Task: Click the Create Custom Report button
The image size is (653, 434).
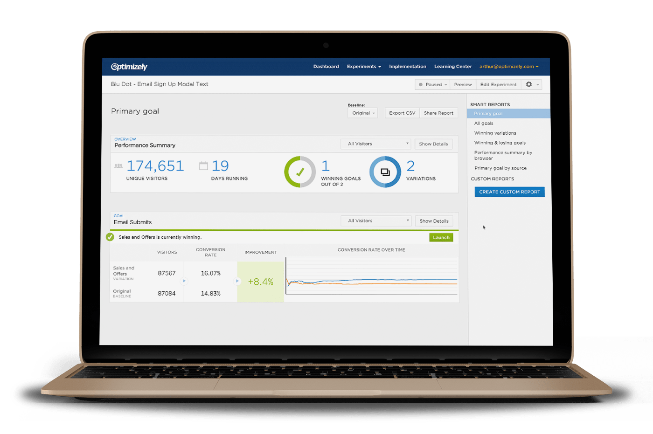Action: click(x=509, y=192)
